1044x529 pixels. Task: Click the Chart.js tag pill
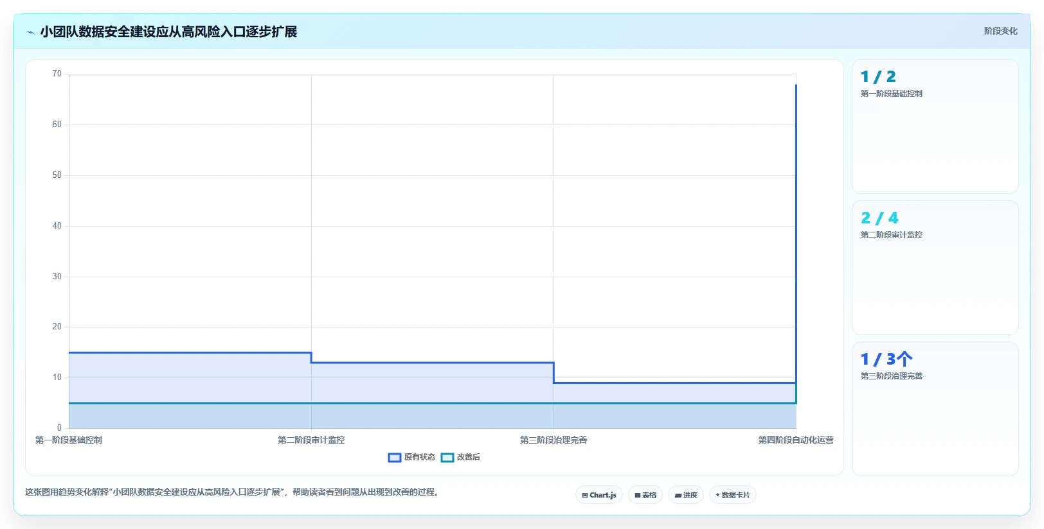point(599,495)
